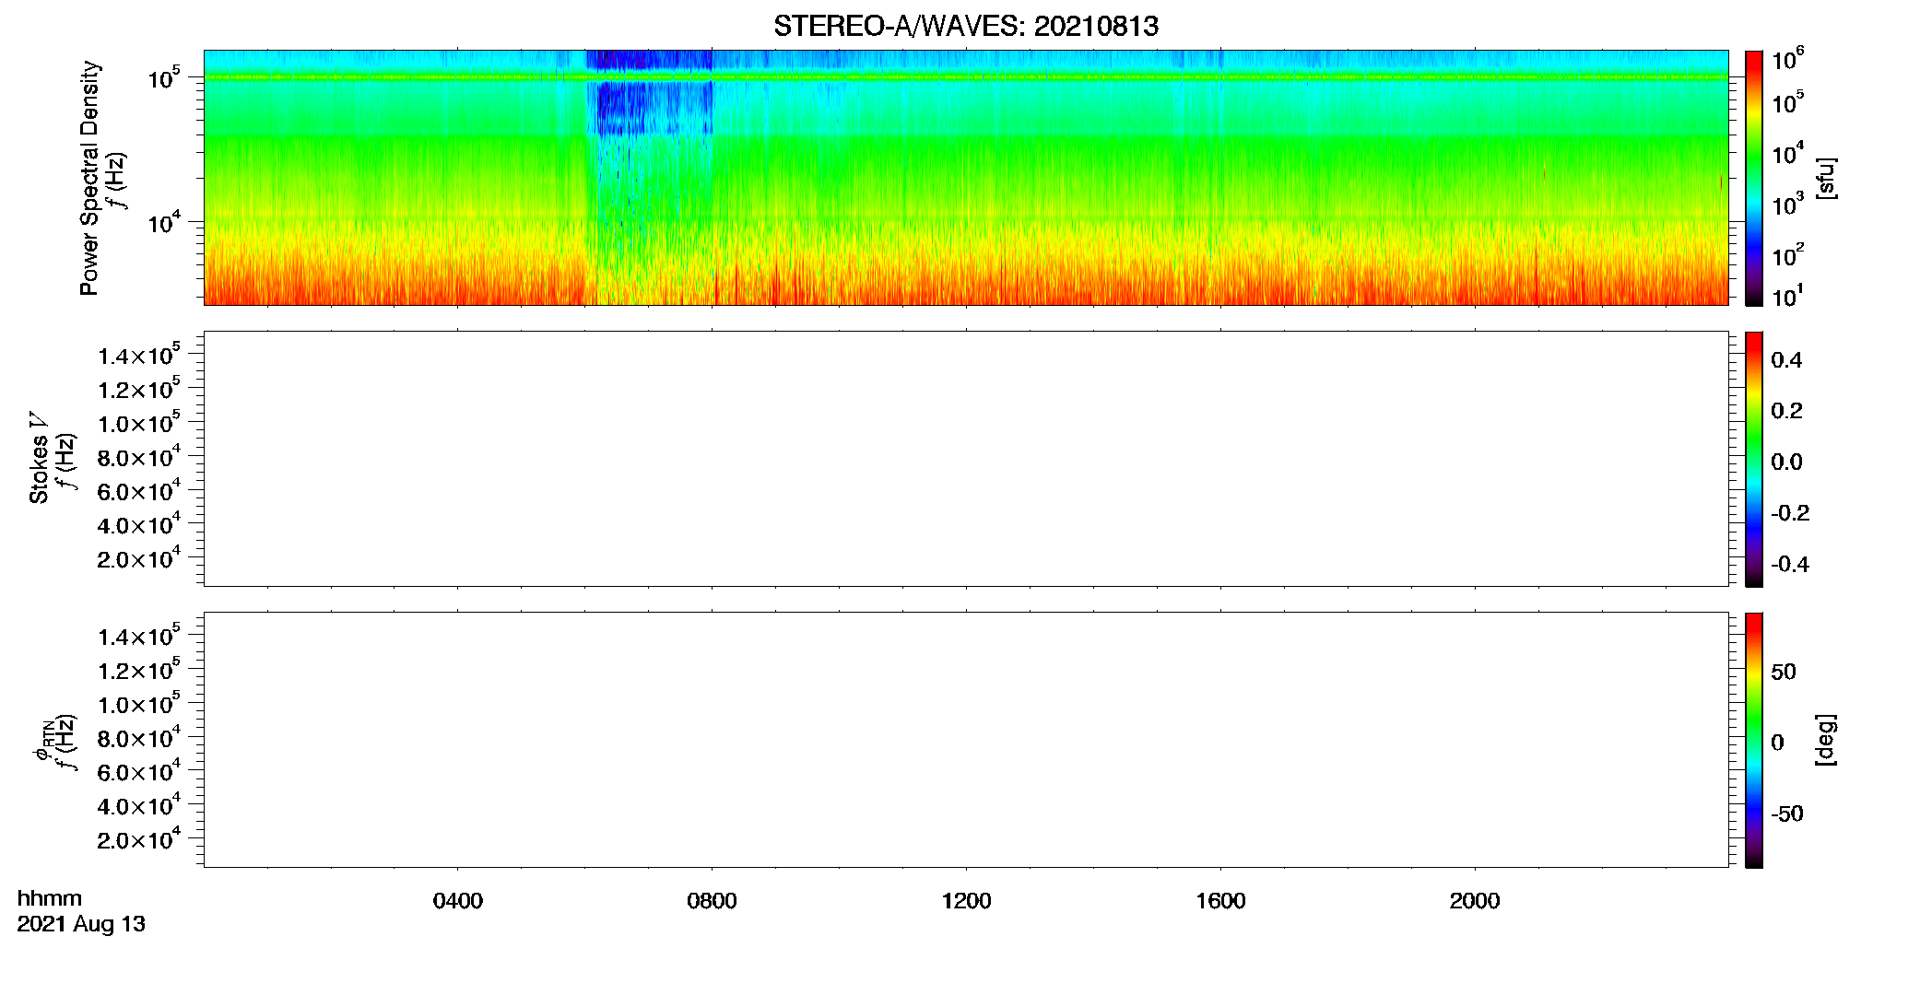The image size is (1932, 995).
Task: Click the -0.4 label on Stokes color bar
Action: 1790,565
